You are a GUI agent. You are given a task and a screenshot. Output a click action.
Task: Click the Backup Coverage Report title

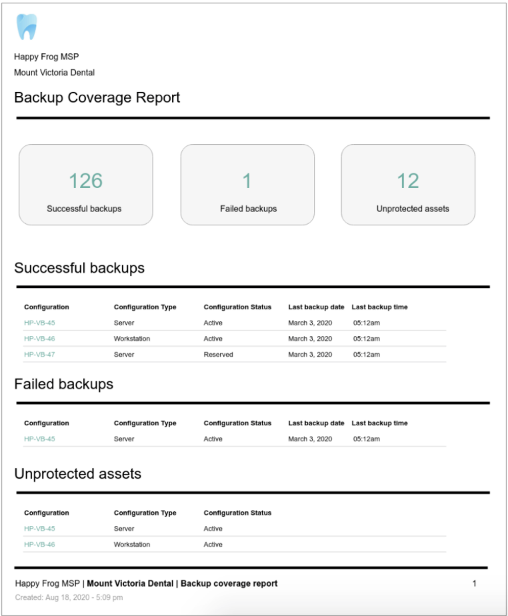97,97
